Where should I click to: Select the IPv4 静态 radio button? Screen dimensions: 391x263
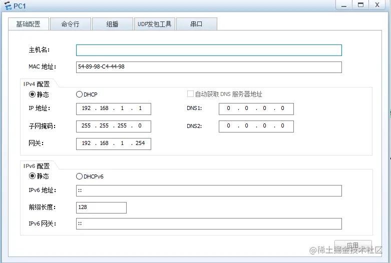[x=32, y=94]
